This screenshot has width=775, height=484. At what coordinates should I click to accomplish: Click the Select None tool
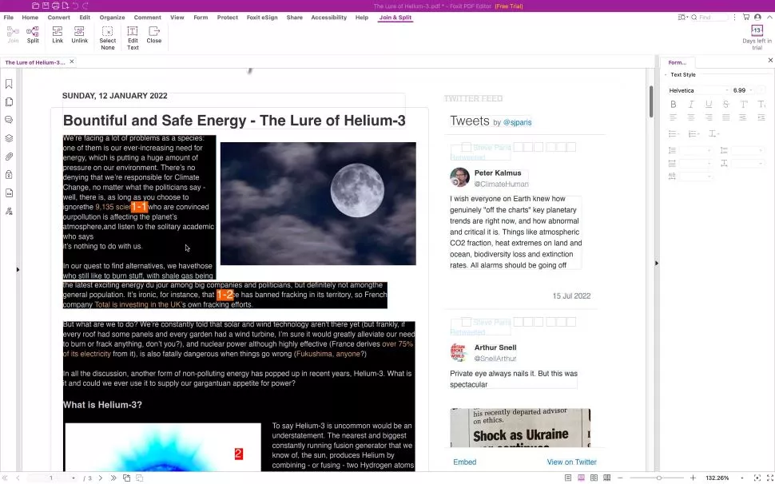[x=107, y=38]
